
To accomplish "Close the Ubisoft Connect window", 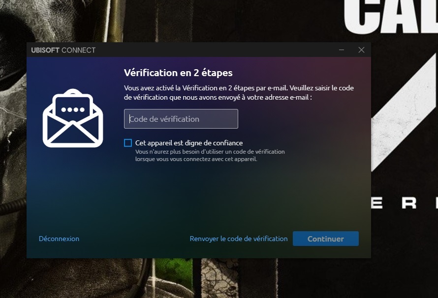I will pyautogui.click(x=361, y=50).
